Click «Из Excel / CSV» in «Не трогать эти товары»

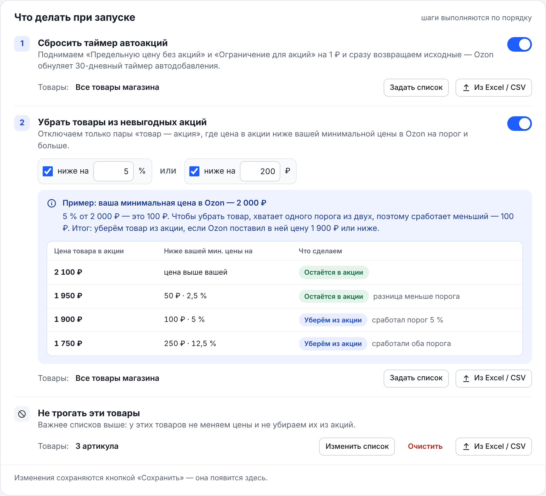click(493, 446)
